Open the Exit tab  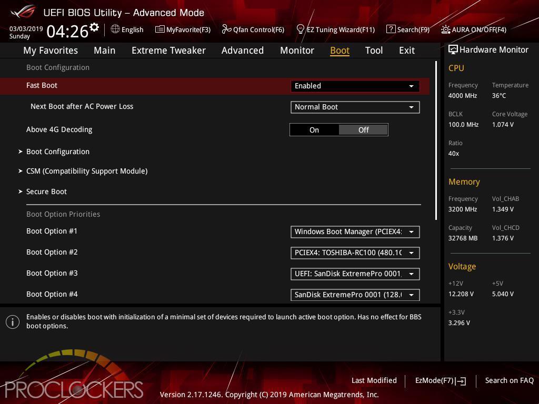(407, 50)
